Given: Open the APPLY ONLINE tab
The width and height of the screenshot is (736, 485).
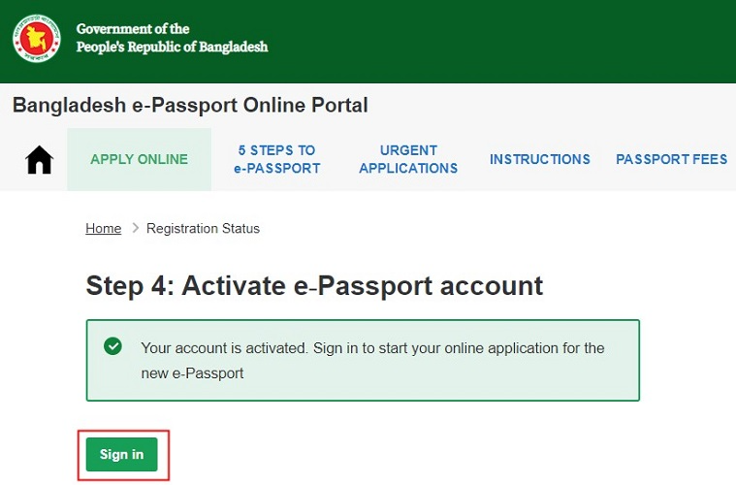Looking at the screenshot, I should point(139,159).
